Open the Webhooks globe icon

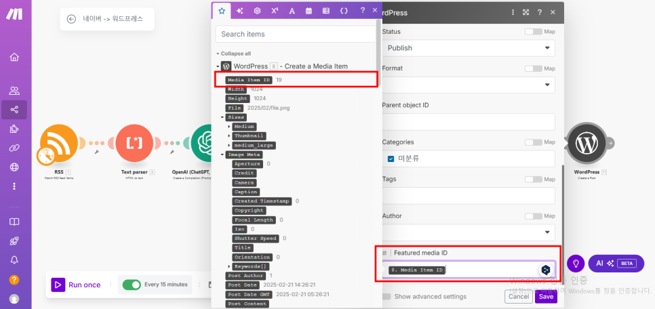(x=14, y=167)
